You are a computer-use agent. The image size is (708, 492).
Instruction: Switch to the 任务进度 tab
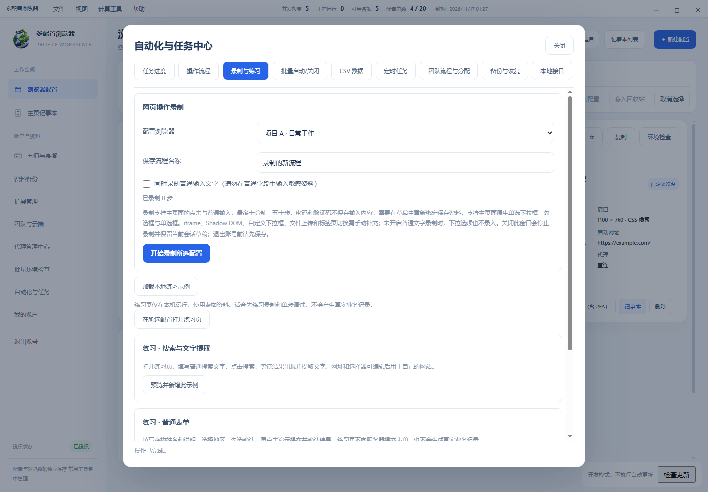[154, 71]
